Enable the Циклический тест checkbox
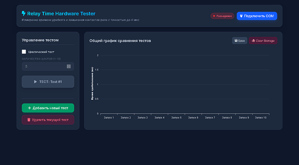 tap(24, 52)
